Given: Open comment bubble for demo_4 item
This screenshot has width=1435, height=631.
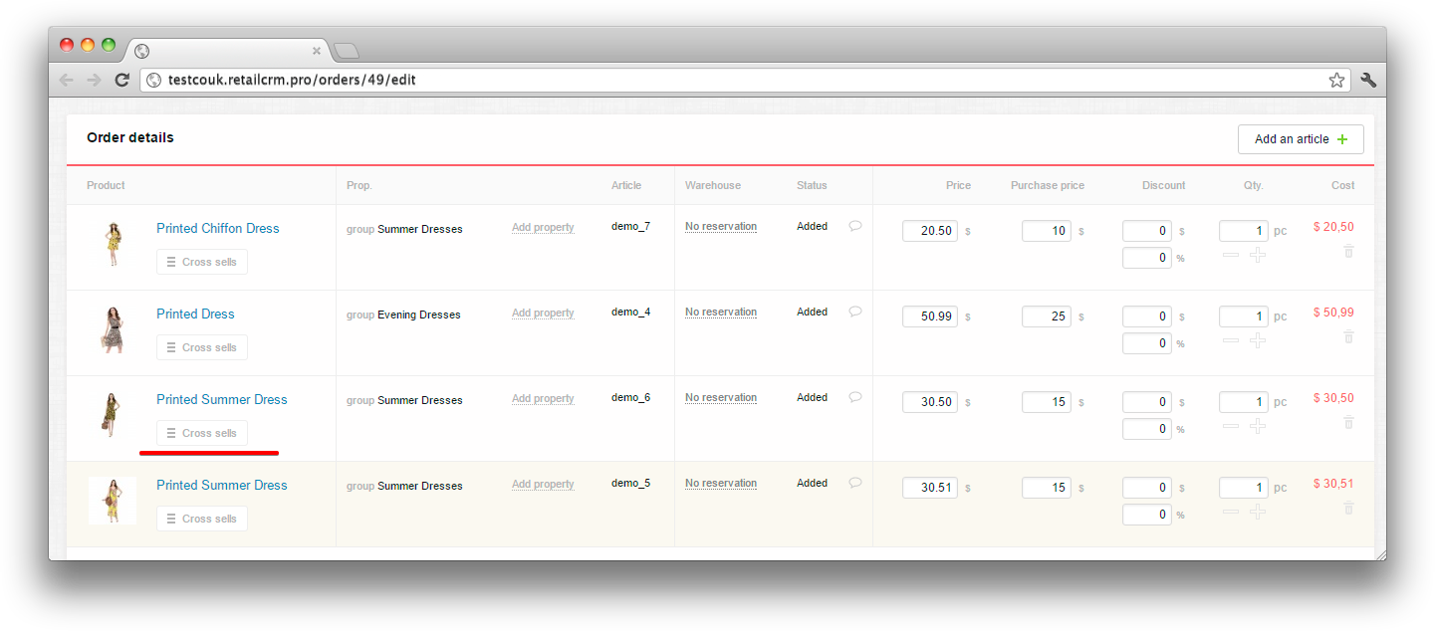Looking at the screenshot, I should (x=854, y=312).
